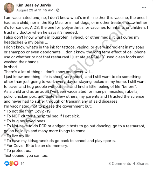This screenshot has height=169, width=153.
Task: Click the August 29 at 11:45 AM timestamp
Action: click(35, 10)
